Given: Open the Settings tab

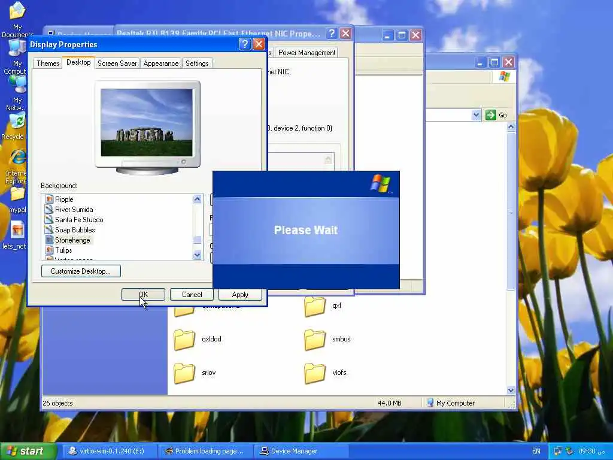Looking at the screenshot, I should point(197,63).
